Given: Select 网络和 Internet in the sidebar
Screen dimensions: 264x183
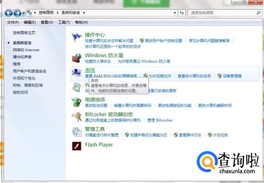Looking at the screenshot, I should 26,50.
